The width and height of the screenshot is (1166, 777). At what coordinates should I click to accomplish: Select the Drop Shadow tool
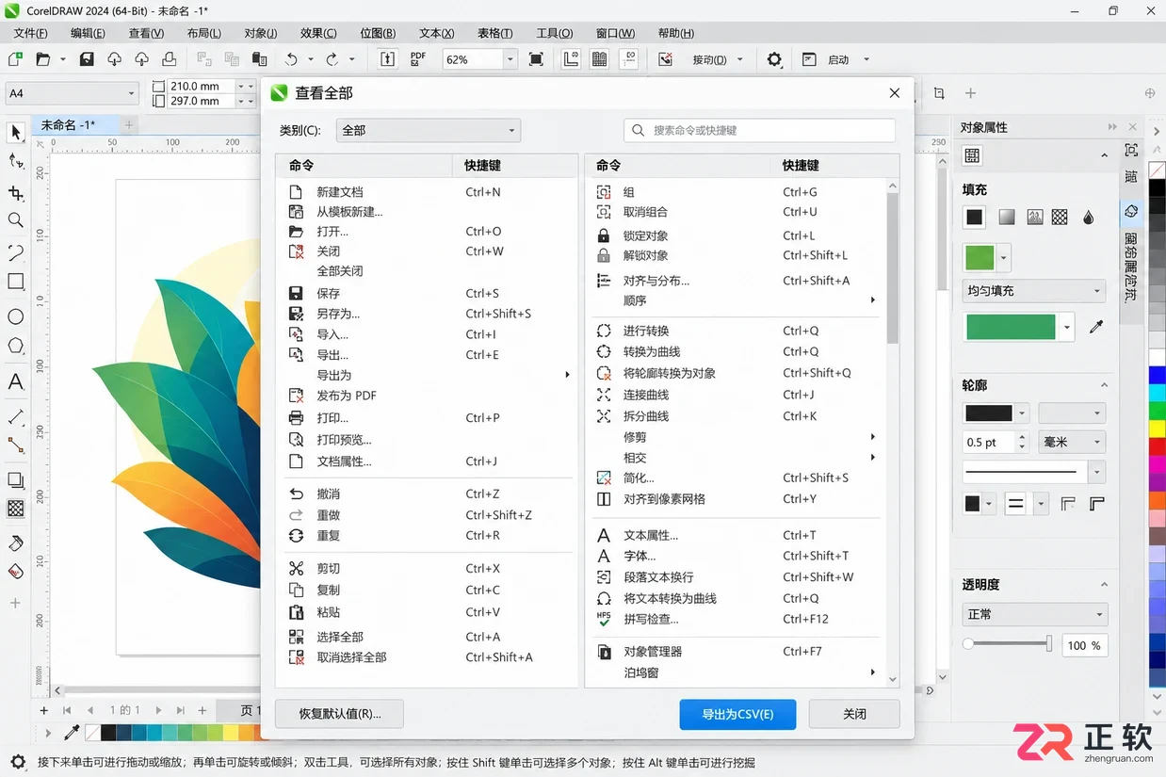tap(16, 480)
